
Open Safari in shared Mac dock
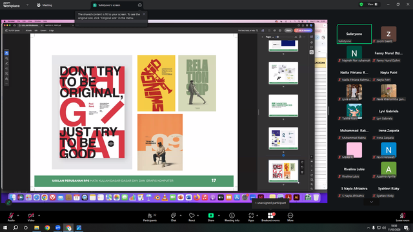[x=37, y=197]
